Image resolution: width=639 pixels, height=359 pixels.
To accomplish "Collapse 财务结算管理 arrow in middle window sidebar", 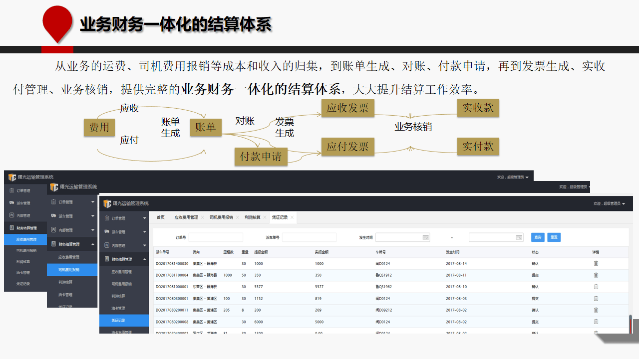I will [x=93, y=244].
